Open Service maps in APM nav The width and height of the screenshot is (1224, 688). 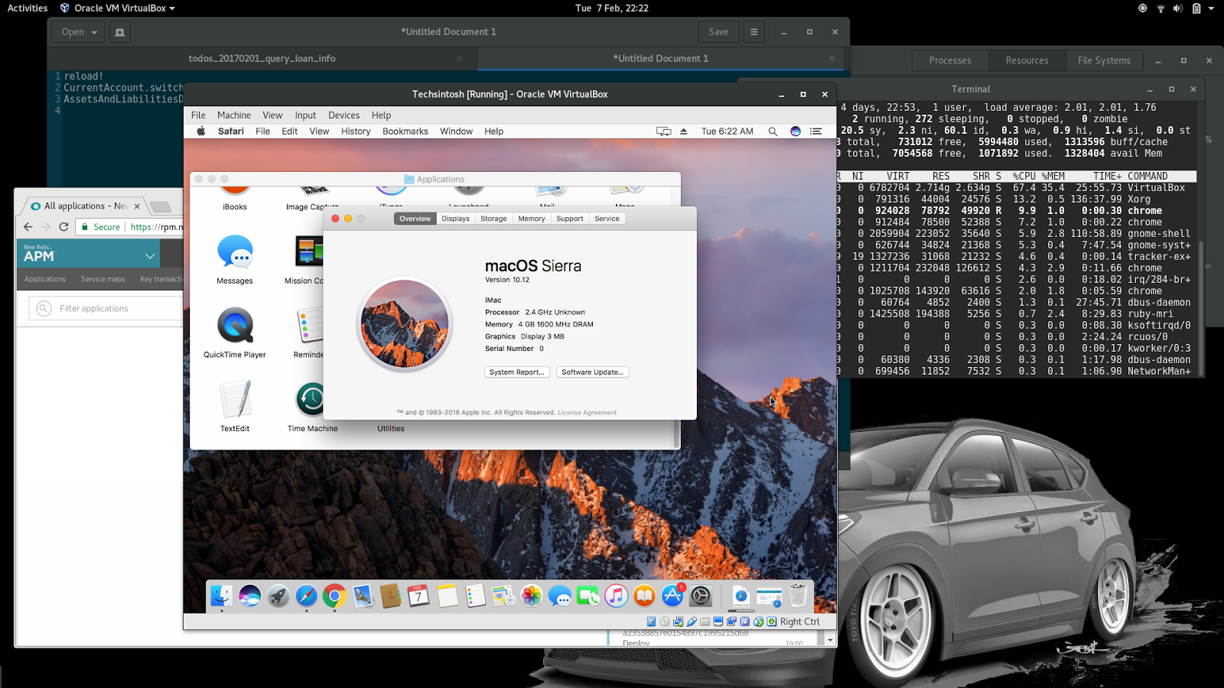103,279
